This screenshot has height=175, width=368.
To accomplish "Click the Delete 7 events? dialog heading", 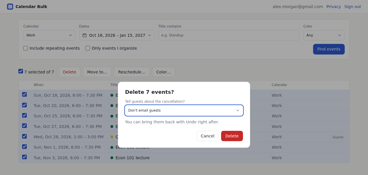I will pyautogui.click(x=149, y=92).
